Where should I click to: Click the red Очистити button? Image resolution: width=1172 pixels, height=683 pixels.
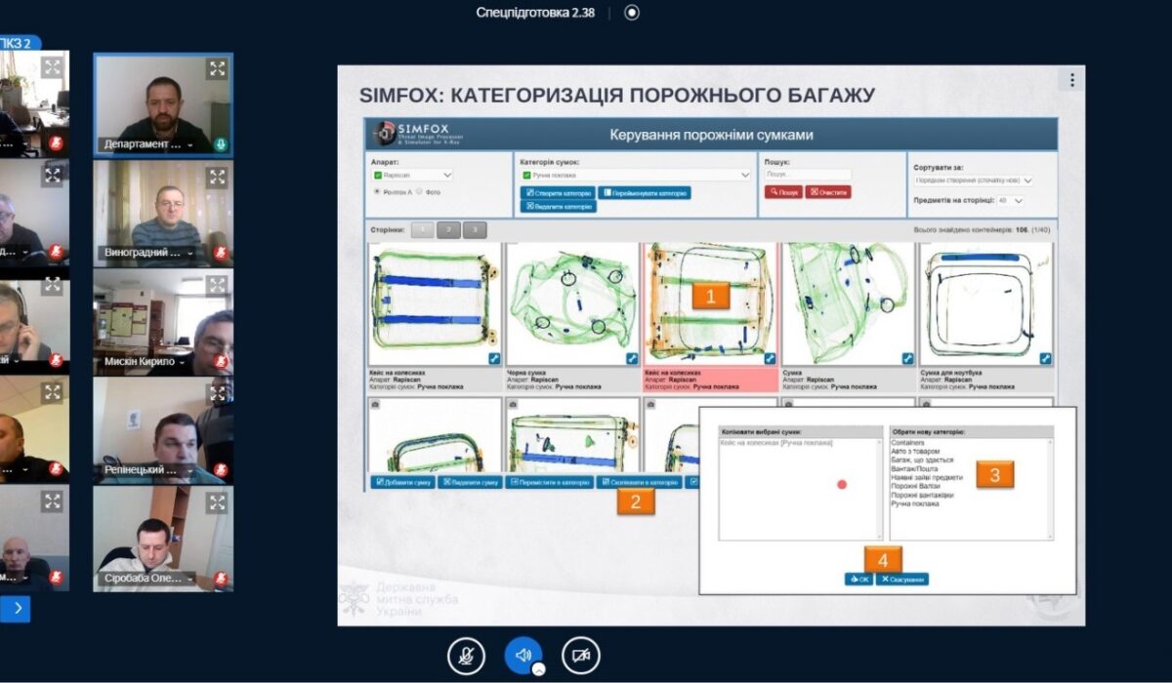pyautogui.click(x=828, y=192)
